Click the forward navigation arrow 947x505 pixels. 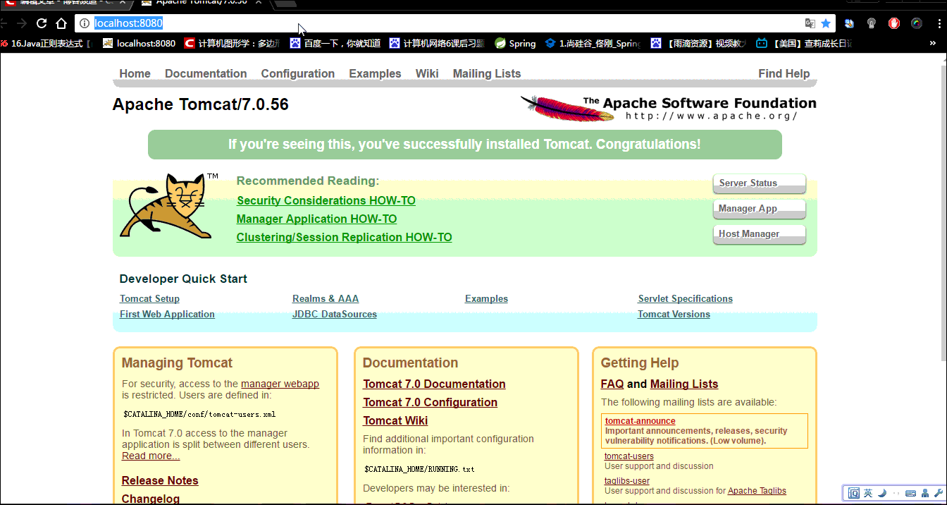21,23
